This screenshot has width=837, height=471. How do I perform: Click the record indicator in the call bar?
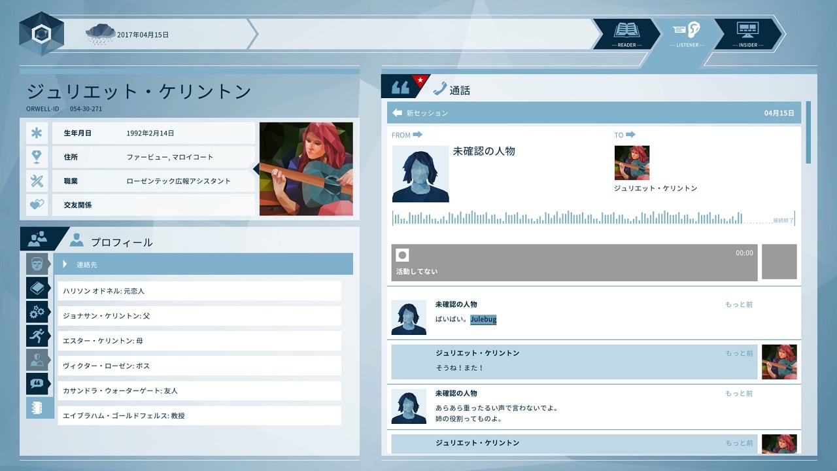click(x=403, y=255)
